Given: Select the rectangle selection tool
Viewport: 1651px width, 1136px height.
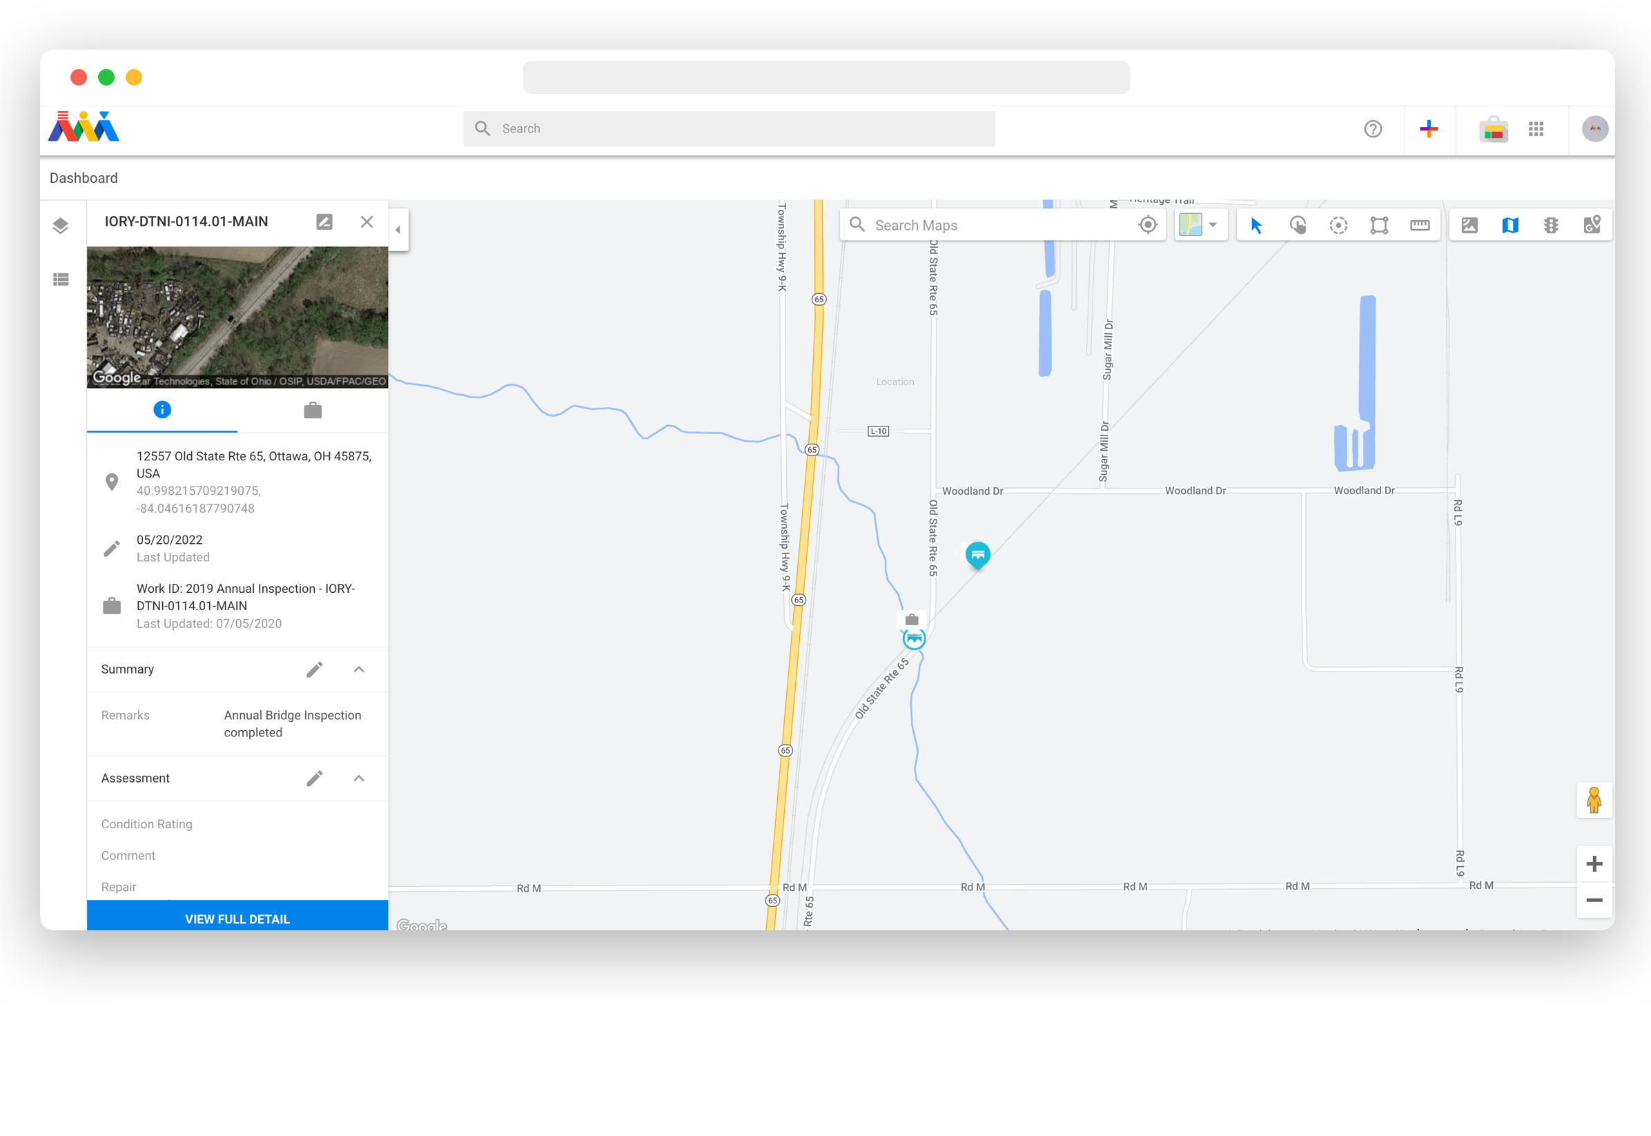Looking at the screenshot, I should pyautogui.click(x=1379, y=226).
